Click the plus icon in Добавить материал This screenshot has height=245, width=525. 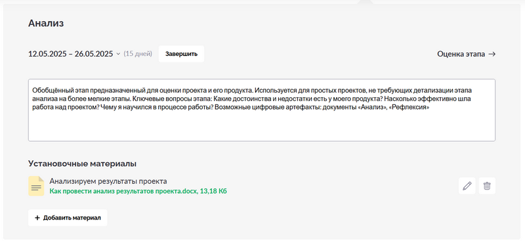(37, 218)
